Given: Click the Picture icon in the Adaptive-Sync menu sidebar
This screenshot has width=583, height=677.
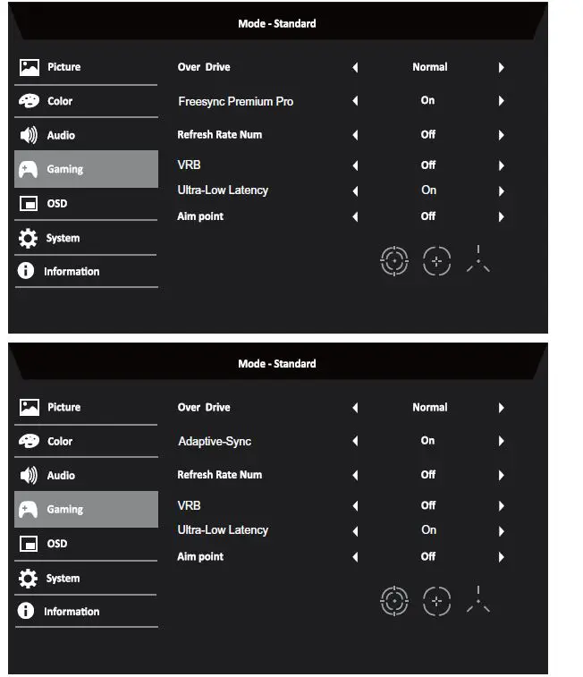Looking at the screenshot, I should point(30,407).
